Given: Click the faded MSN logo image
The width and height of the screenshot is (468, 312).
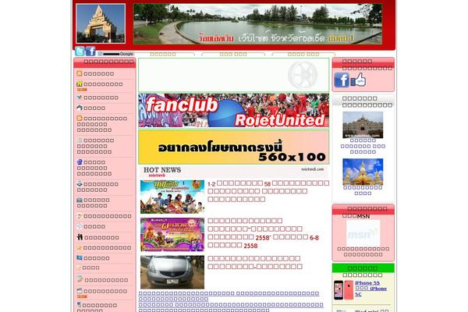Looking at the screenshot, I should 363,233.
